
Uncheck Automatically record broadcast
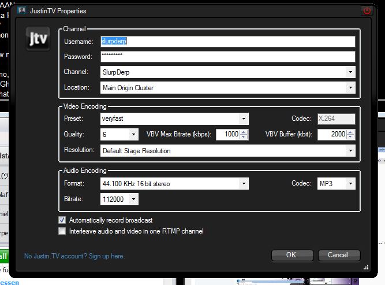click(62, 220)
